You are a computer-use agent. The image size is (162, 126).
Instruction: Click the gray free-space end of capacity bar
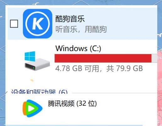point(154,58)
